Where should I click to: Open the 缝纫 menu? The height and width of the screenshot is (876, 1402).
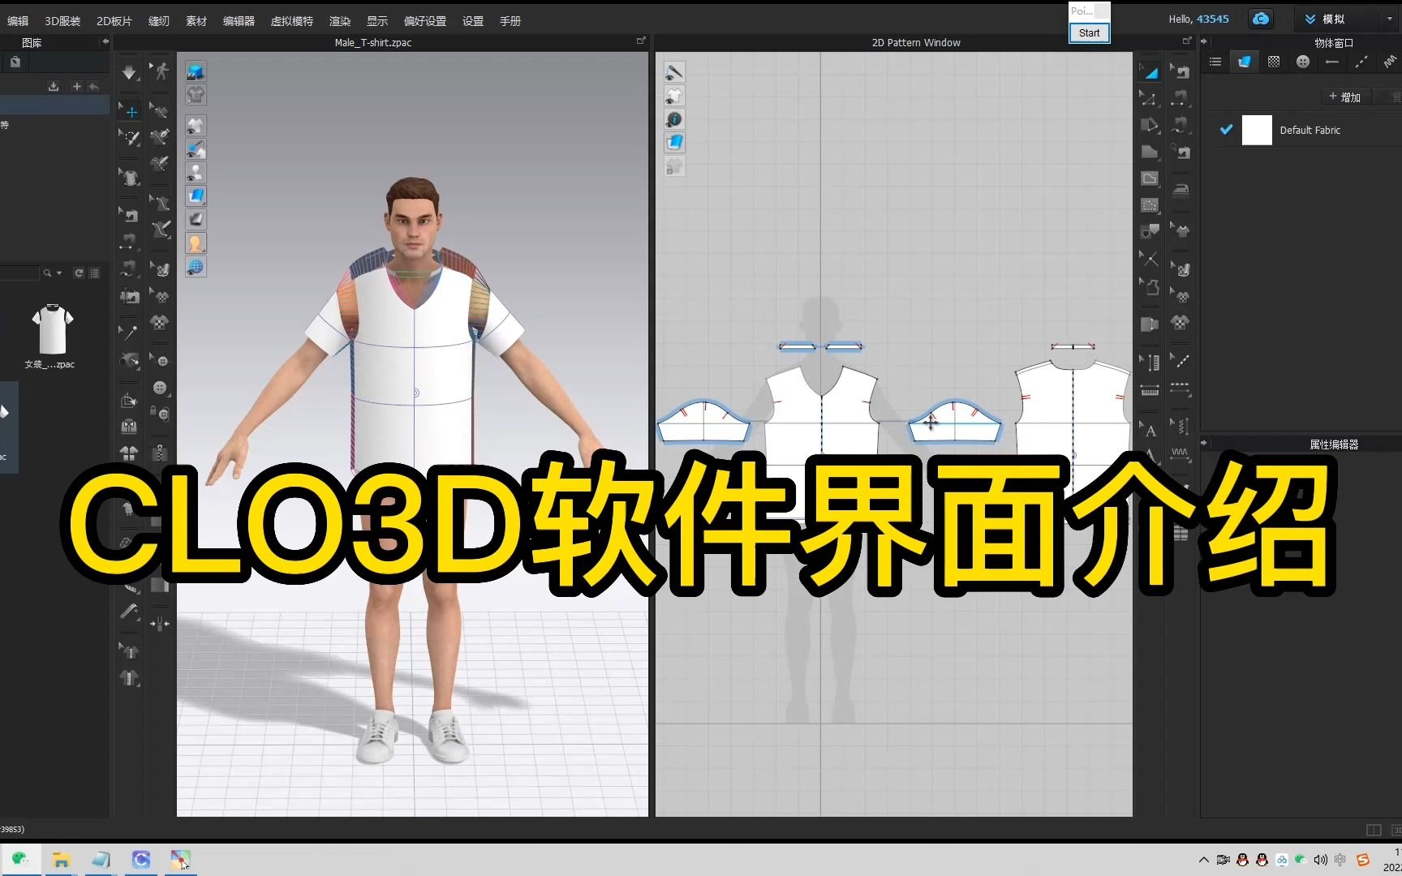(159, 21)
